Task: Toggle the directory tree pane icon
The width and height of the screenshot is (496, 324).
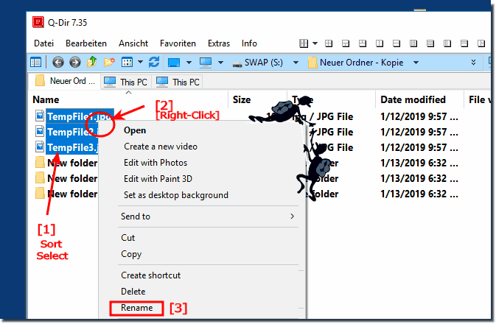Action: [36, 63]
